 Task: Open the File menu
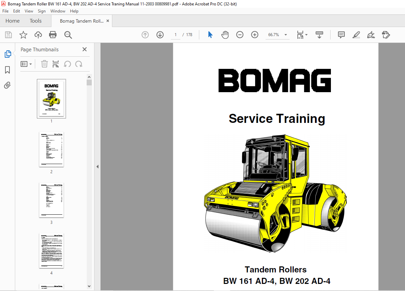click(x=5, y=11)
